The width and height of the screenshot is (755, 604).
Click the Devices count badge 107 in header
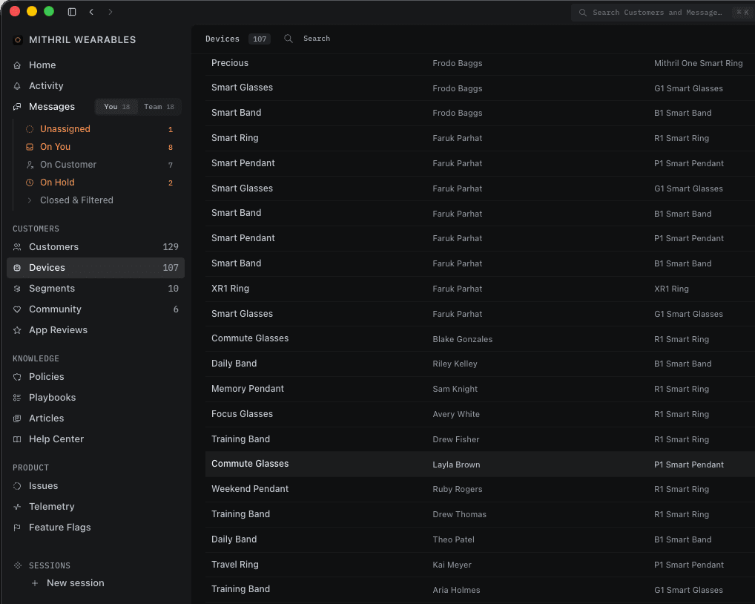260,39
